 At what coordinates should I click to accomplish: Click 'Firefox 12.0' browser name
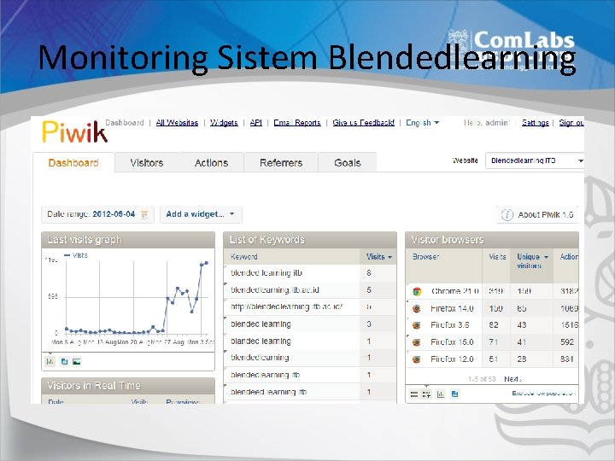(x=452, y=359)
